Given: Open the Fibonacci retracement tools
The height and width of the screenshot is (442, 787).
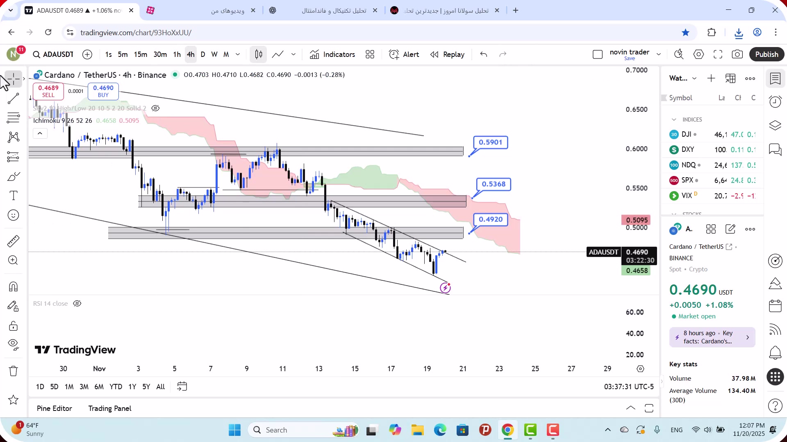Looking at the screenshot, I should [14, 117].
